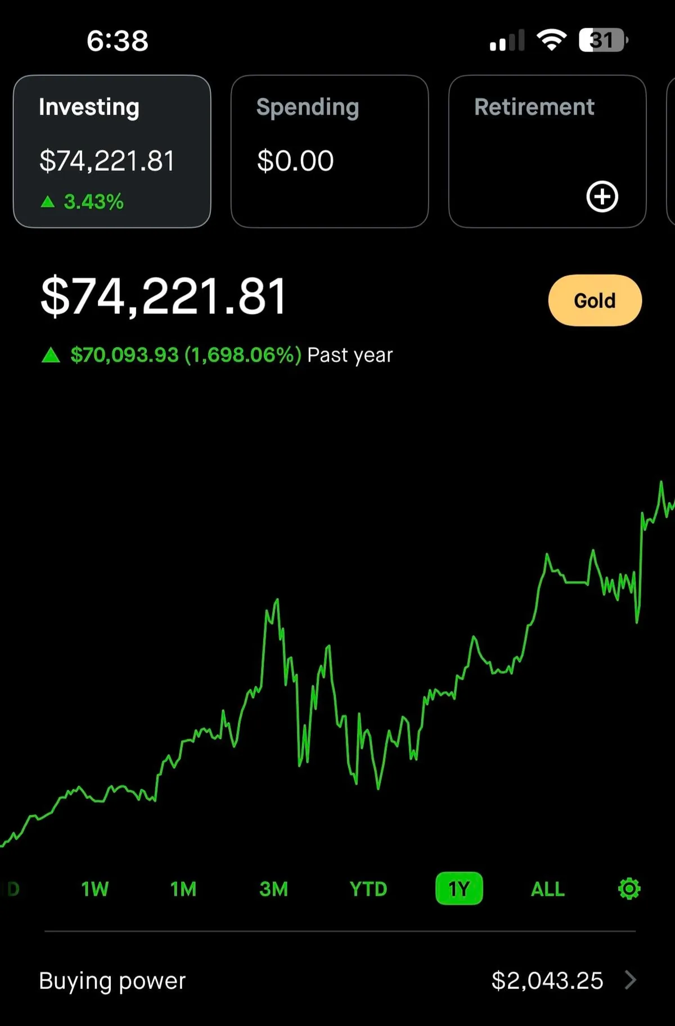This screenshot has width=675, height=1026.
Task: Open the Spending account showing $0.00
Action: click(330, 151)
